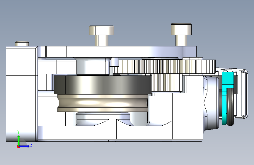Select the tall screw head on far right top
Screen dimensions: 254x165
coord(181,29)
